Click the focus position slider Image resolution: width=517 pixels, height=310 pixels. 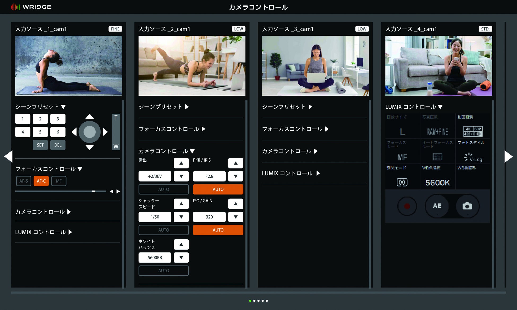click(60, 191)
